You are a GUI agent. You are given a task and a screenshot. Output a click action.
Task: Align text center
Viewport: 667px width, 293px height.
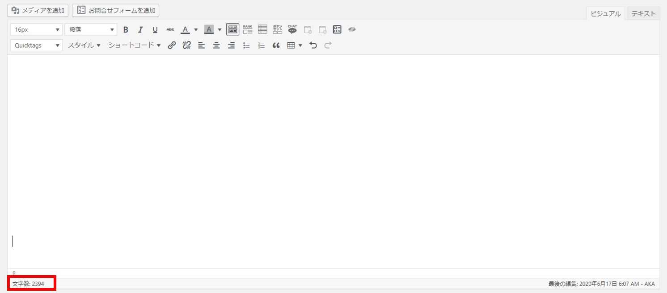tap(216, 45)
